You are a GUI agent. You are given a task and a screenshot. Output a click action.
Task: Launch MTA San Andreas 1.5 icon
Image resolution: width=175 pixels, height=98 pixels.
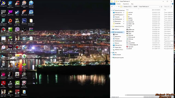[x=10, y=75]
